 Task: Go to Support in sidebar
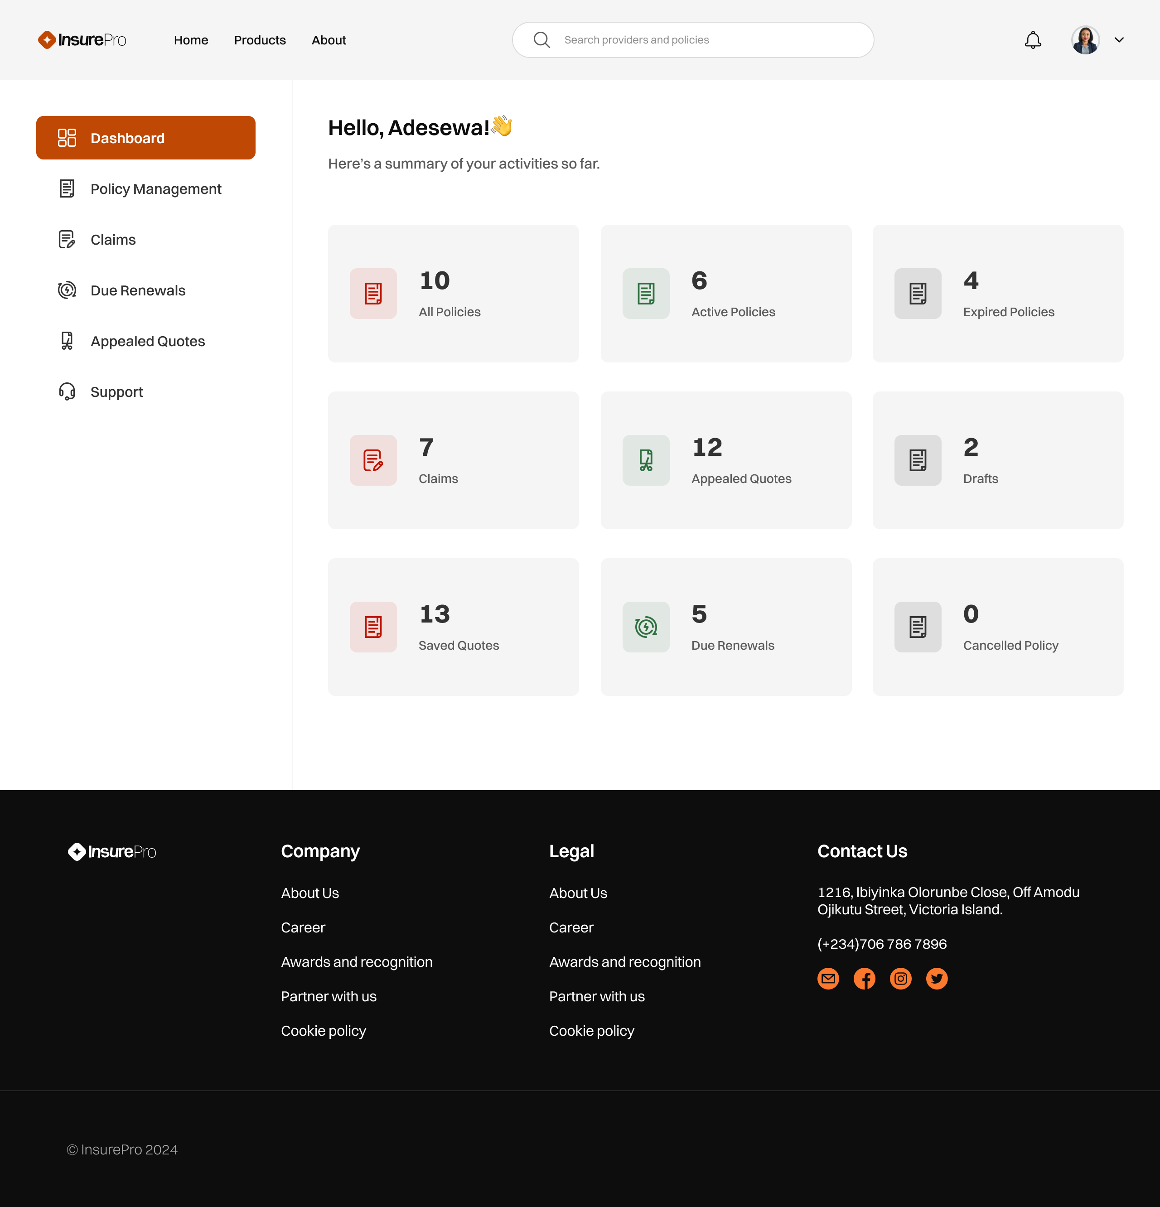coord(116,392)
